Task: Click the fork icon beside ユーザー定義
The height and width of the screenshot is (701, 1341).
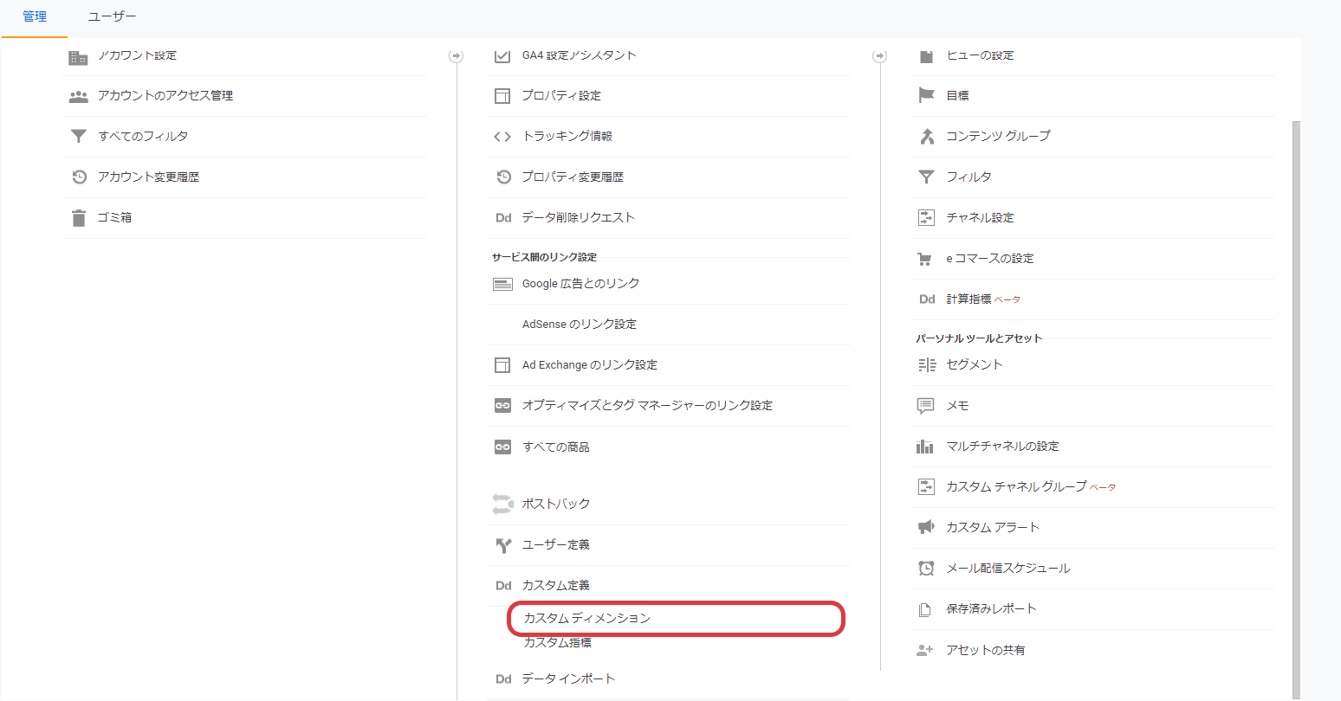Action: tap(503, 545)
